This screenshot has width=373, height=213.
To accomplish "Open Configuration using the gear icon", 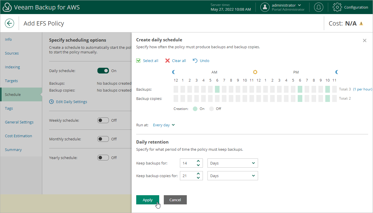I will pos(337,7).
